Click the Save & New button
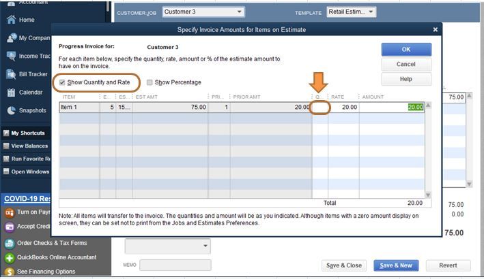484x279 pixels. point(396,265)
